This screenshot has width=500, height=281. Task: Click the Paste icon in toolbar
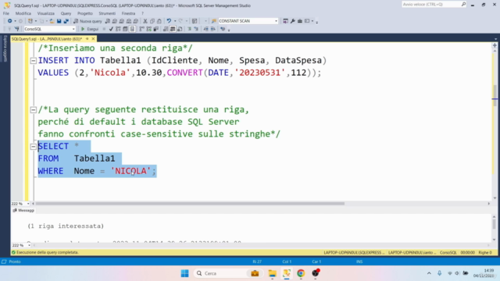point(159,21)
